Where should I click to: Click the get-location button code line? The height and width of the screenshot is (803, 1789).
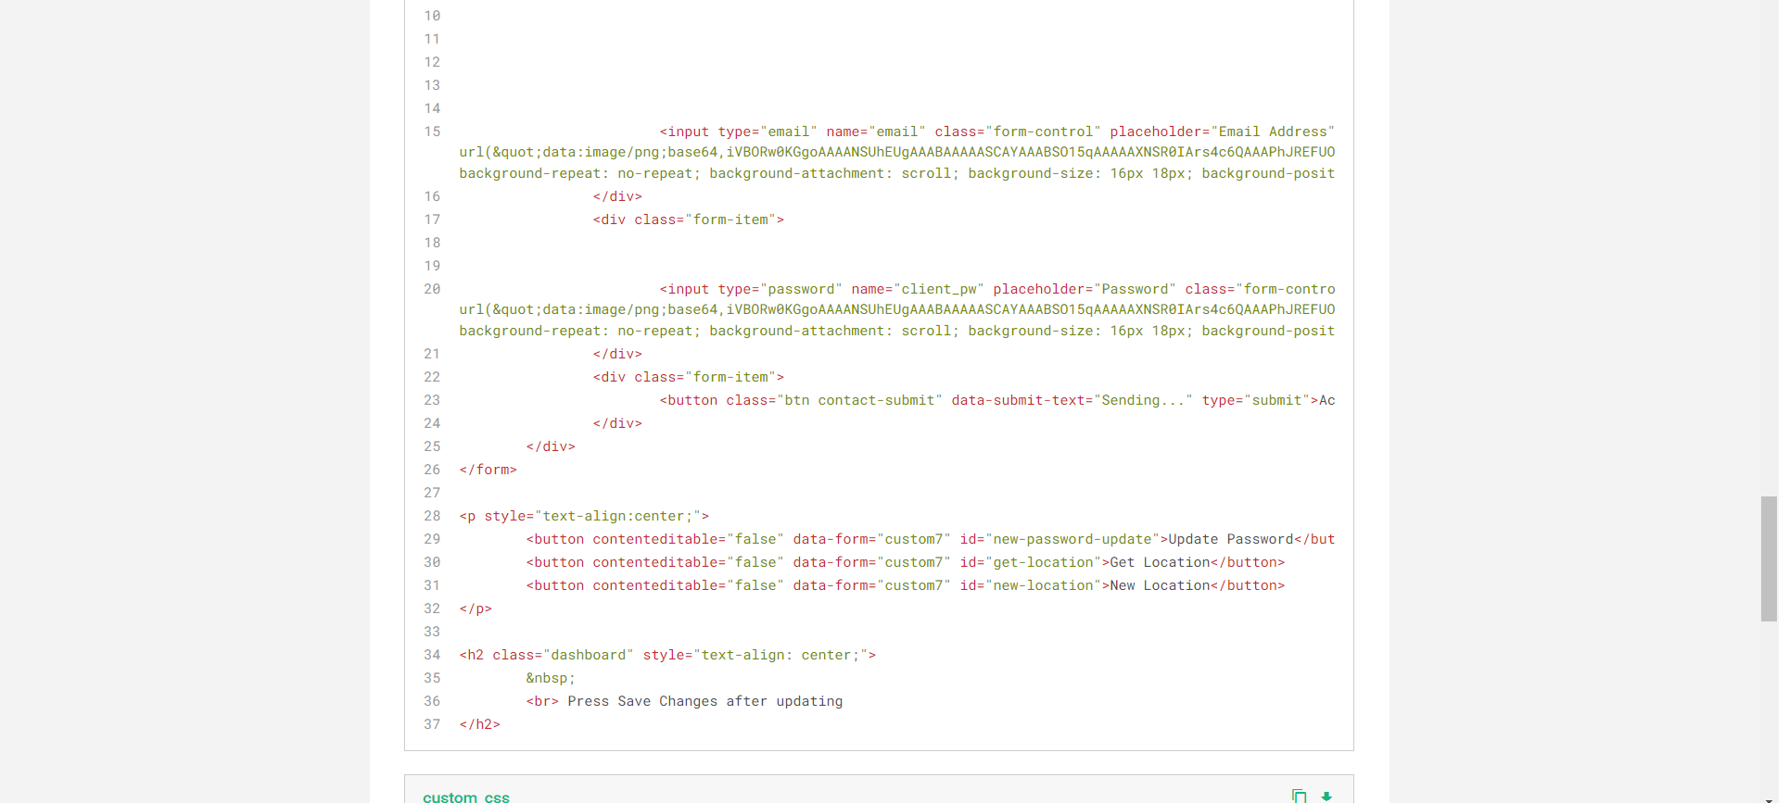pyautogui.click(x=906, y=562)
